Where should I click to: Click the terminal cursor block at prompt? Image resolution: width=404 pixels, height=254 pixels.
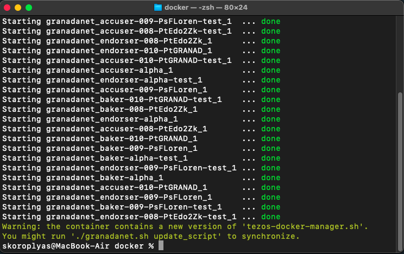click(x=161, y=245)
